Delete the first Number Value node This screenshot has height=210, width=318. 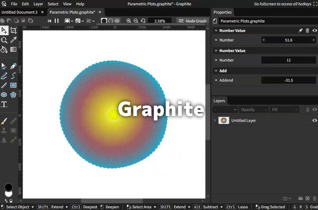coord(307,30)
